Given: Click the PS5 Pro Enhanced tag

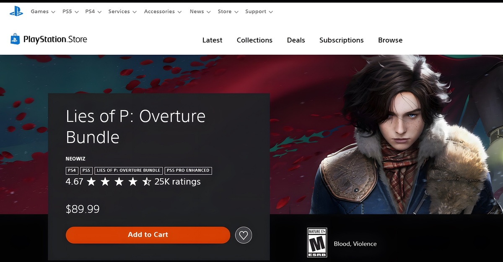Looking at the screenshot, I should point(188,170).
